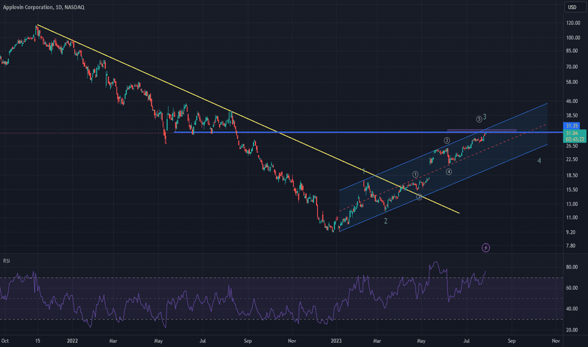Viewport: 588px width, 347px height.
Task: Click the 13.00 price axis label
Action: (572, 204)
